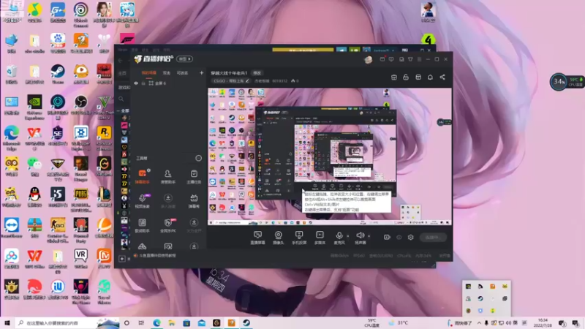
Task: Toggle the lock icon of full-screen source
Action: pyautogui.click(x=143, y=83)
